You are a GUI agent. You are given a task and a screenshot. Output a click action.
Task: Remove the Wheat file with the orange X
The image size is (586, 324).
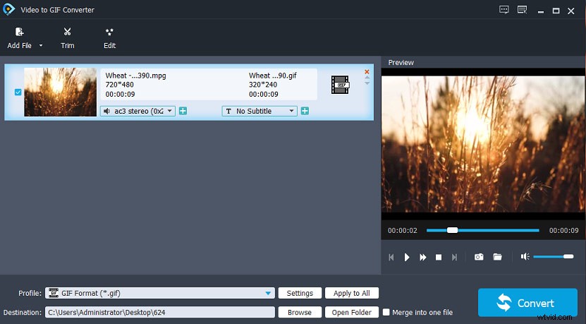tap(367, 71)
